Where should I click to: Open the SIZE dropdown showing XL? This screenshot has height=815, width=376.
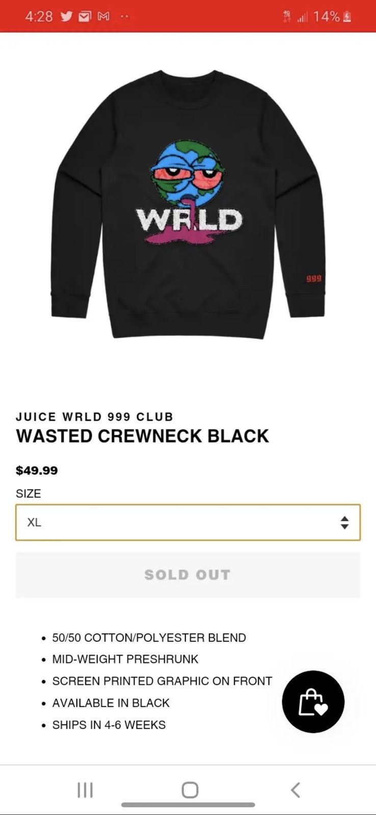click(x=188, y=522)
